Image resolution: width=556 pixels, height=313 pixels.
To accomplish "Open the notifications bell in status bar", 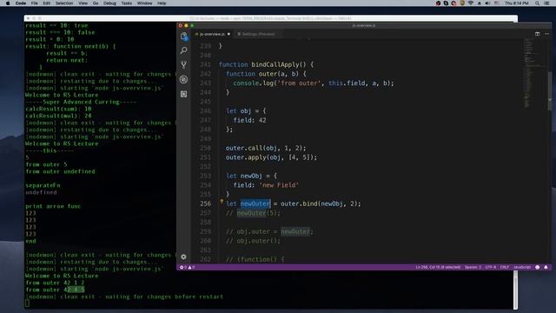I will tap(546, 267).
